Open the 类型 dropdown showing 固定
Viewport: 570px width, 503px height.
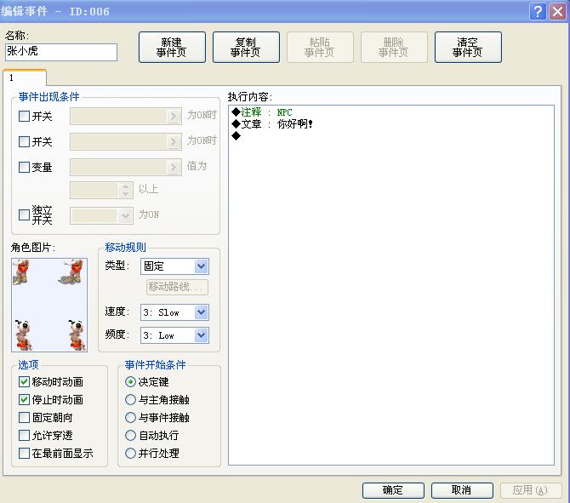[174, 266]
